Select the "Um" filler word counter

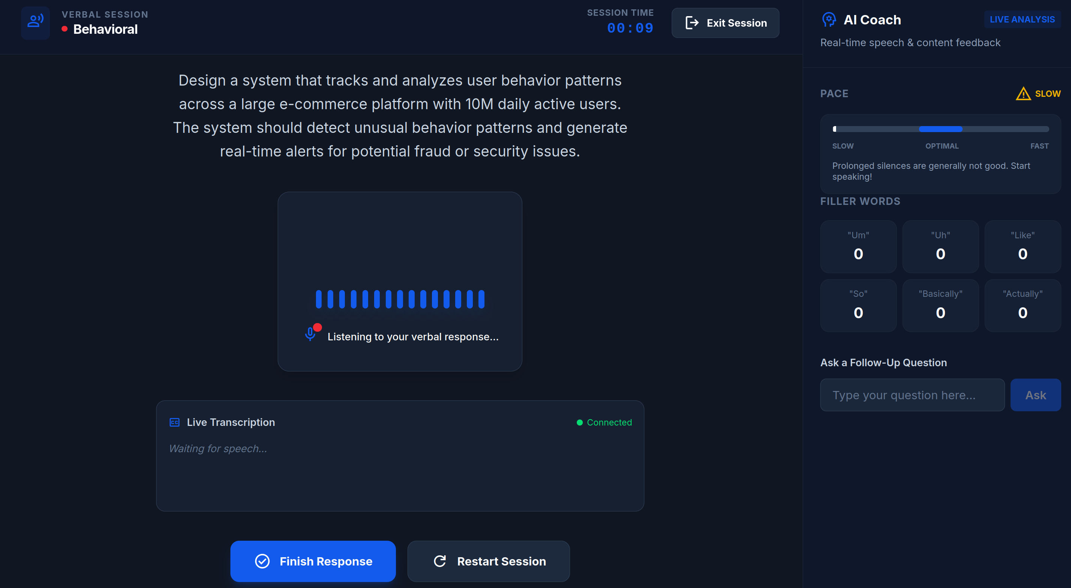coord(858,247)
